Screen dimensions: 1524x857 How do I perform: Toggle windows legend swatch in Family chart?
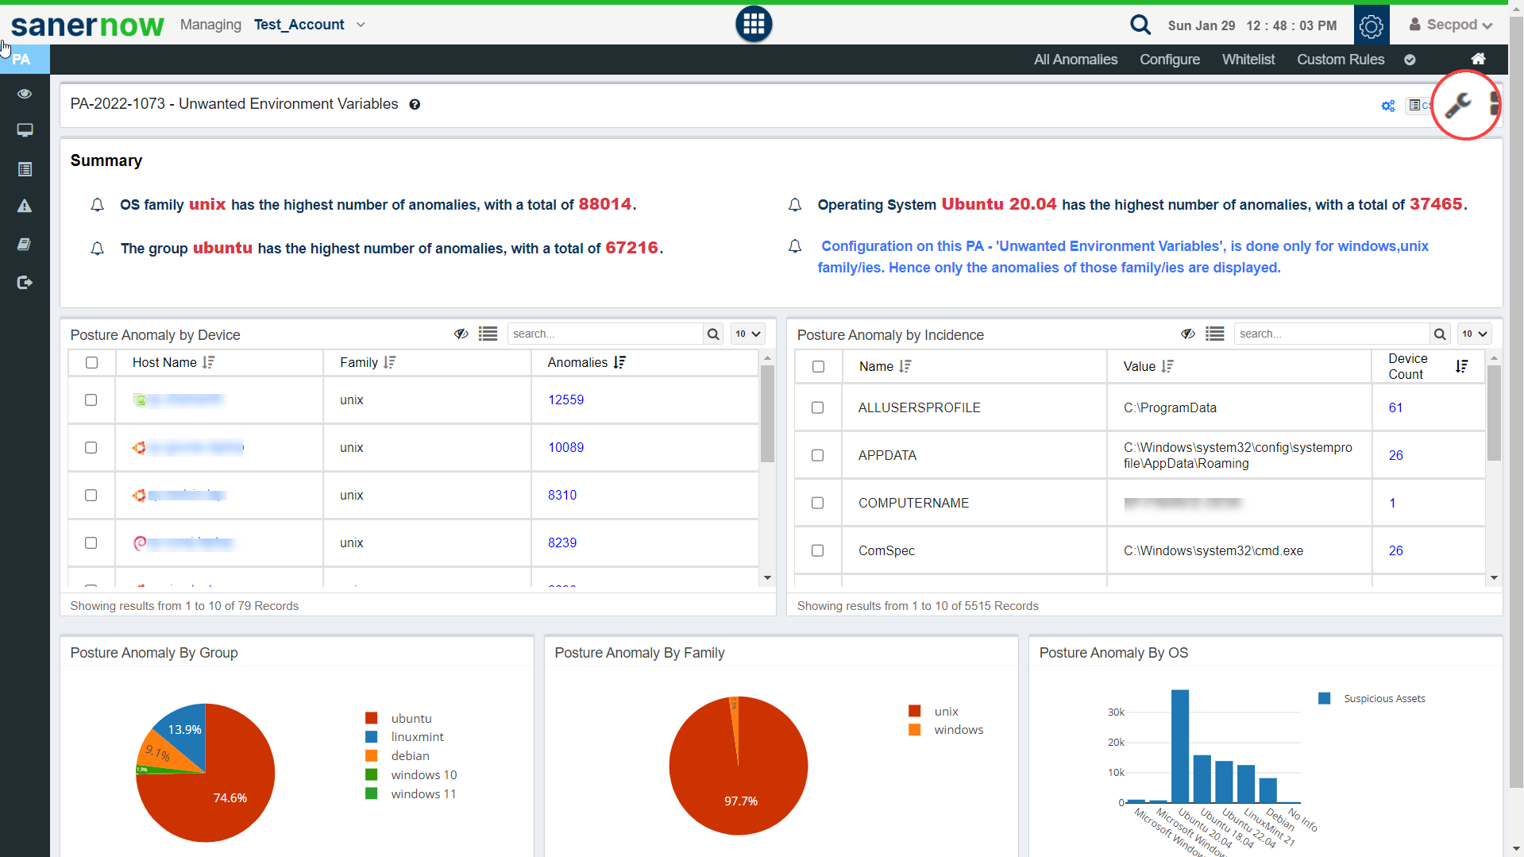coord(915,730)
